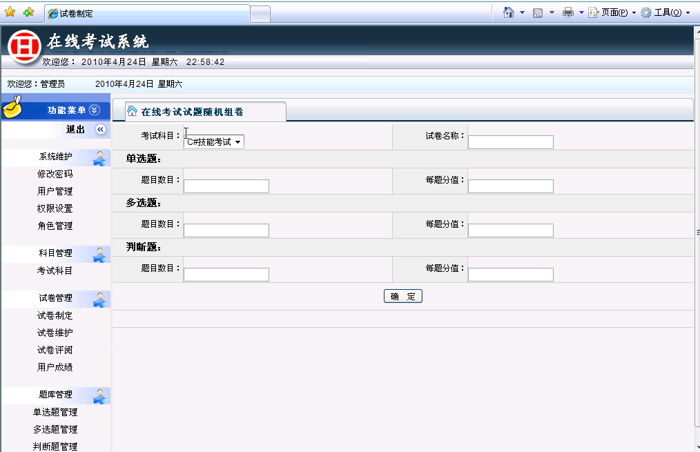Click the 退出 double-arrow icon
The width and height of the screenshot is (700, 452).
(101, 130)
